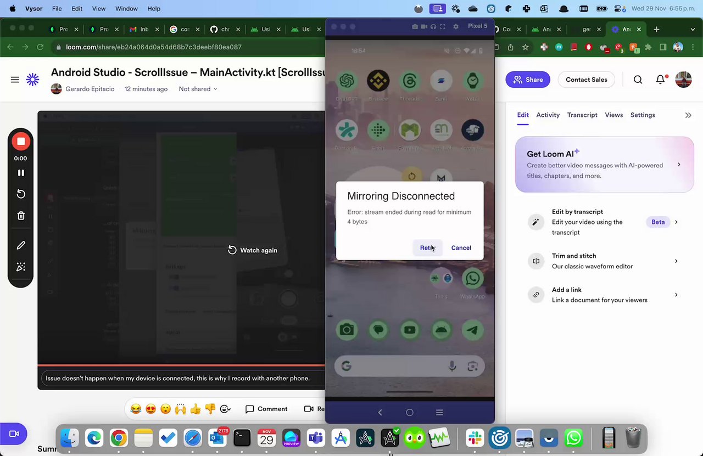The image size is (703, 456).
Task: Open the Camera app on the mirrored phone
Action: [x=347, y=330]
